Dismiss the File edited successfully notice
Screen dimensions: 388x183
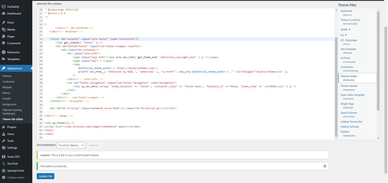click(325, 166)
